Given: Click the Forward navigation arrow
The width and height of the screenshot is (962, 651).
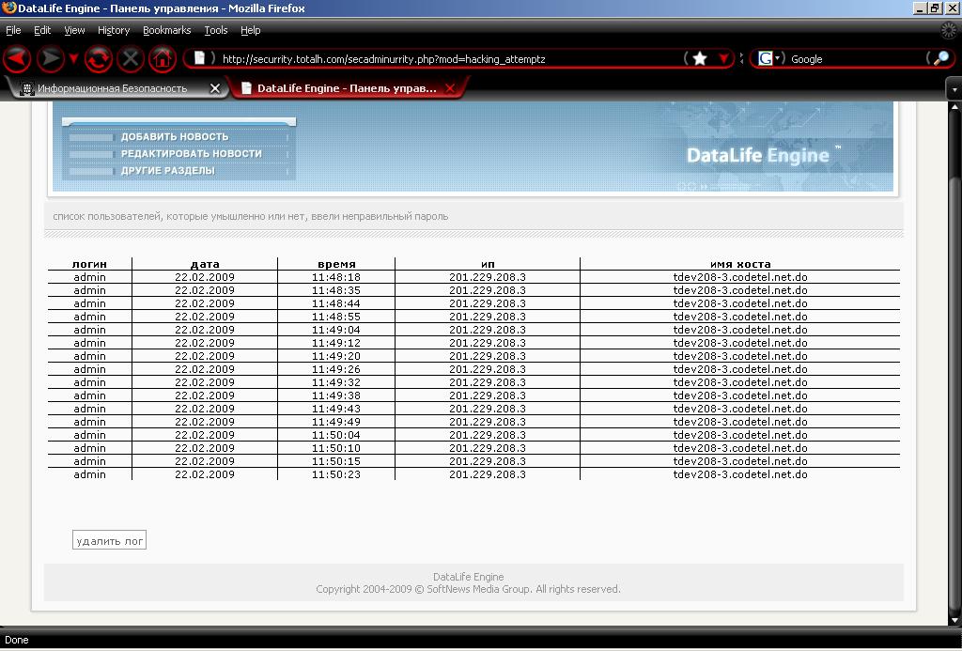Looking at the screenshot, I should pos(51,59).
